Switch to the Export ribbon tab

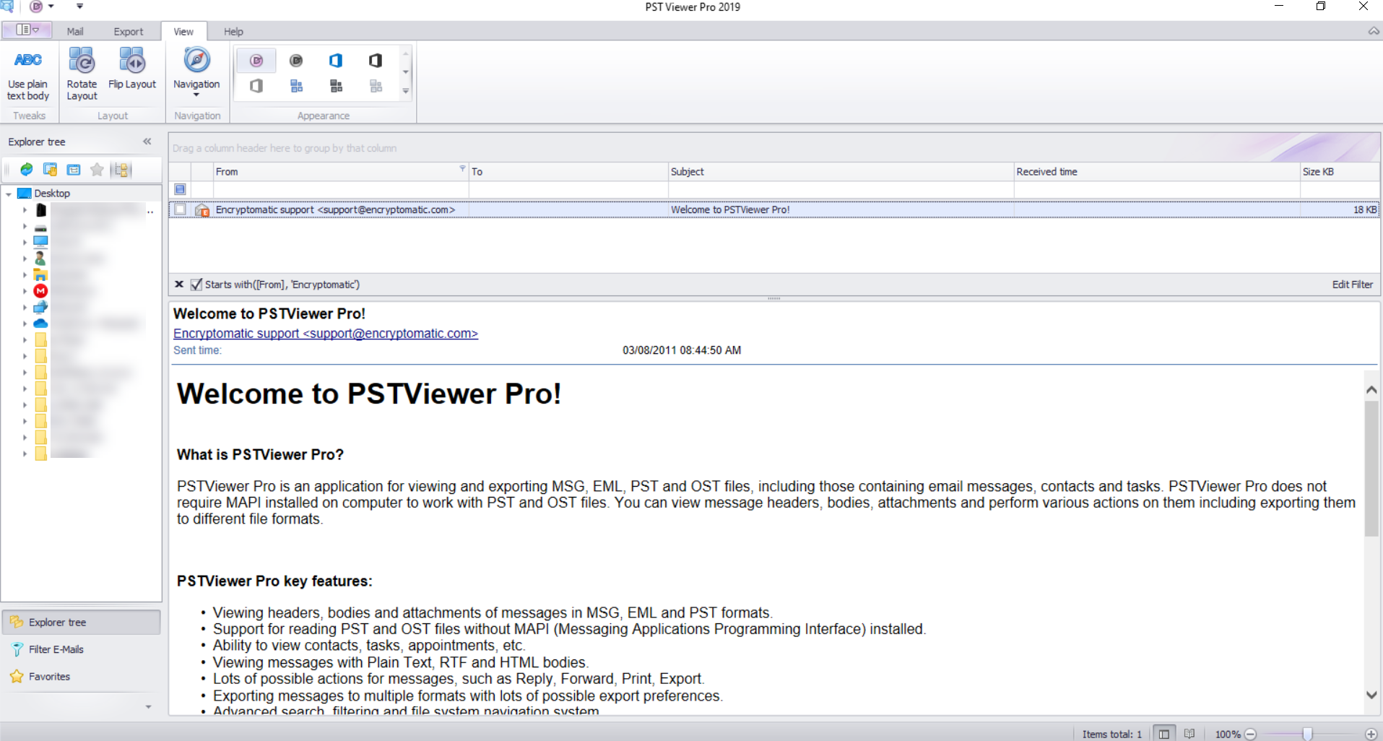tap(128, 31)
